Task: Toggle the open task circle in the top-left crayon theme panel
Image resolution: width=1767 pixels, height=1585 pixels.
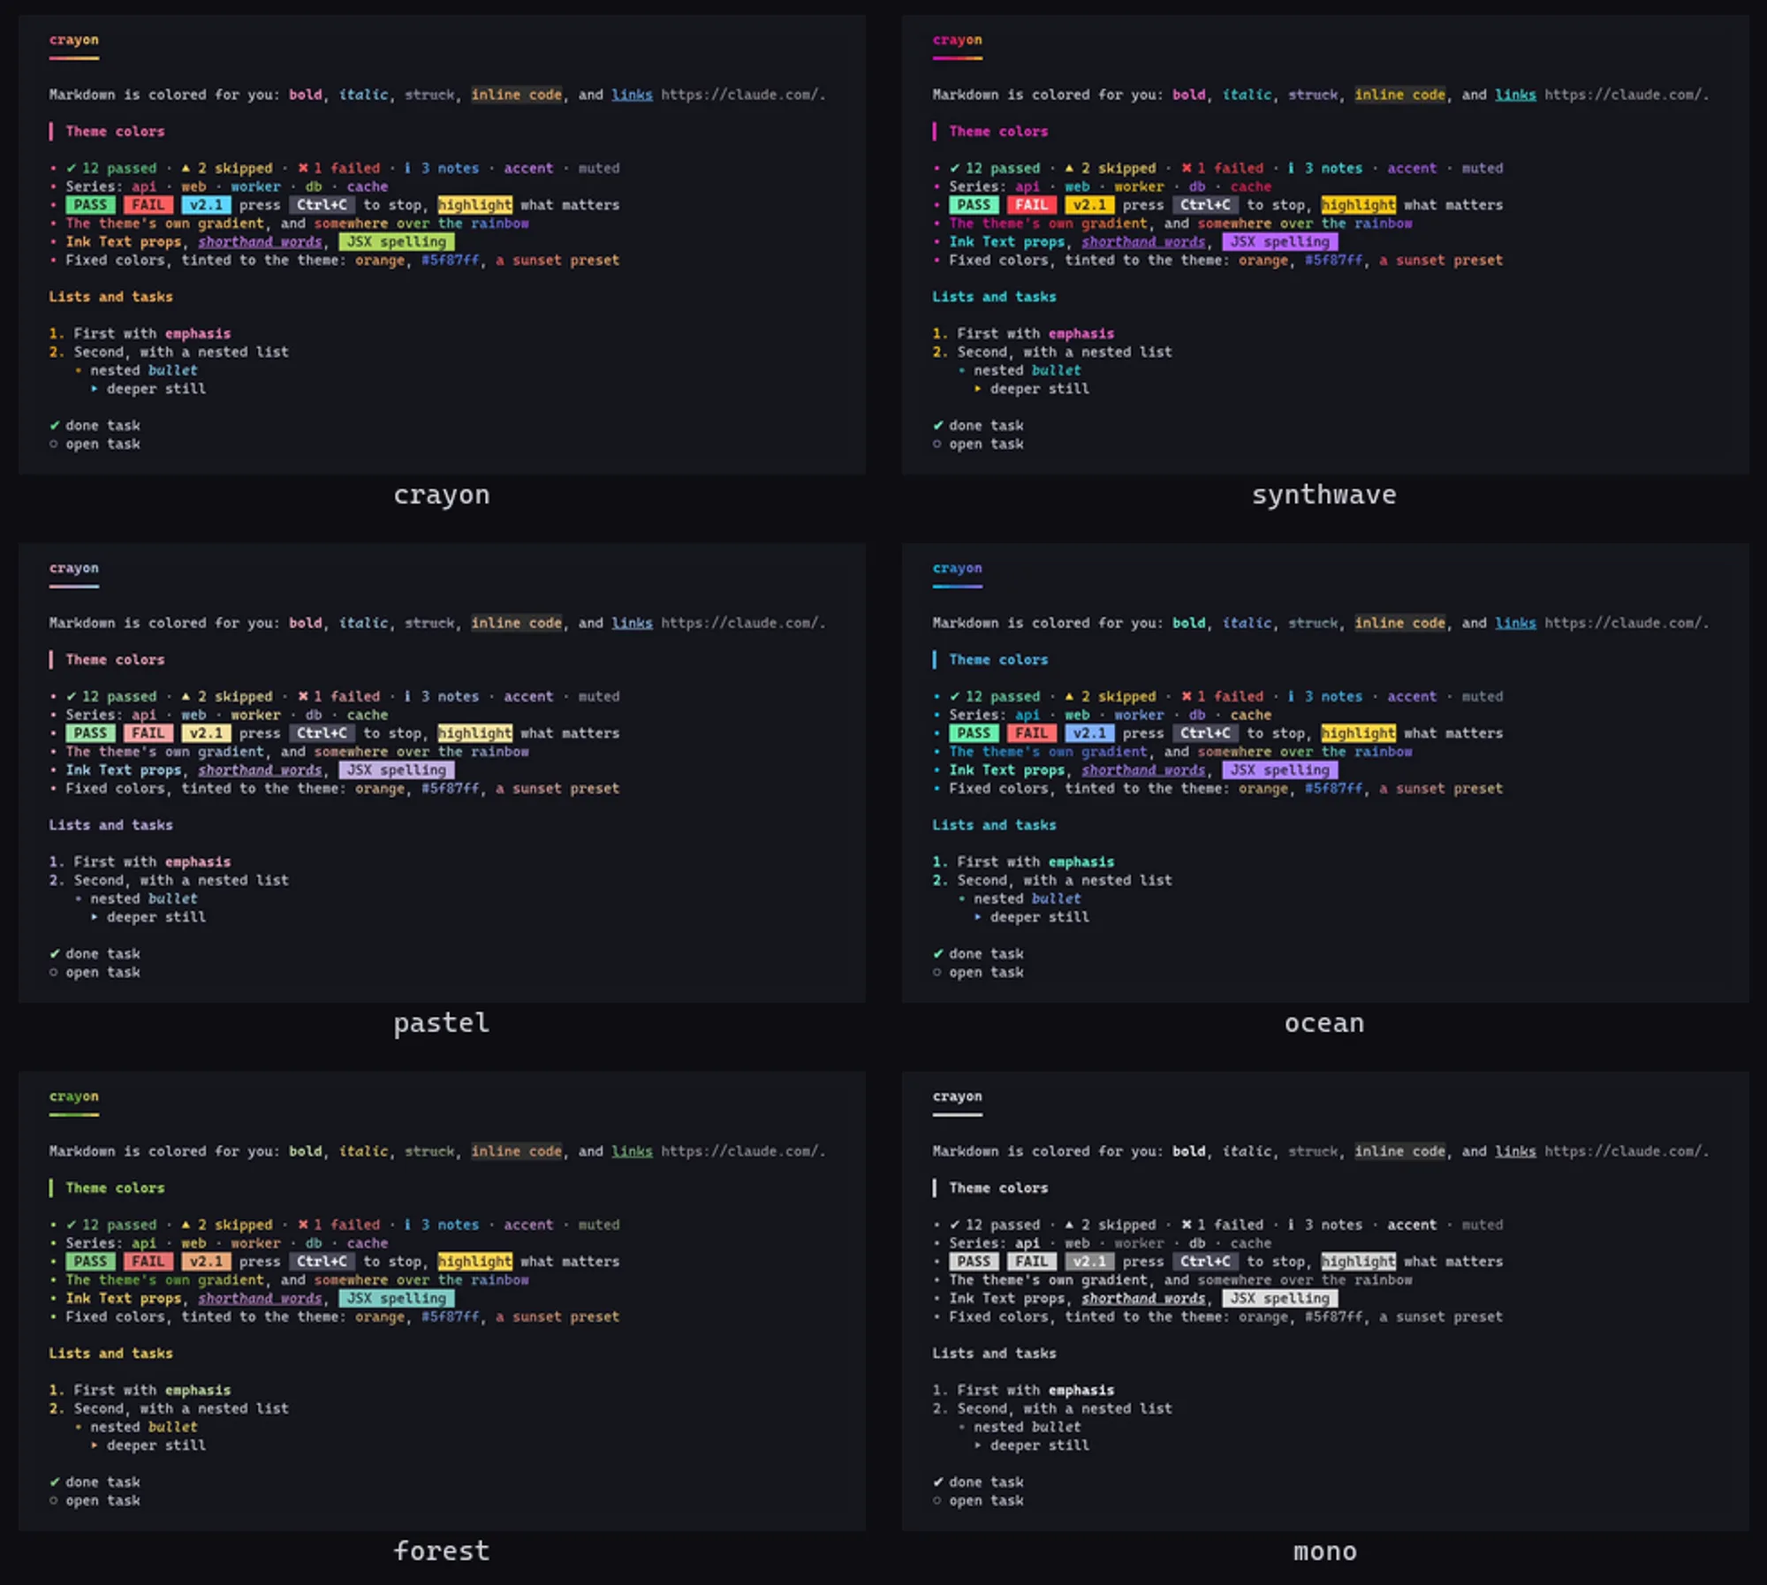Action: [x=54, y=444]
